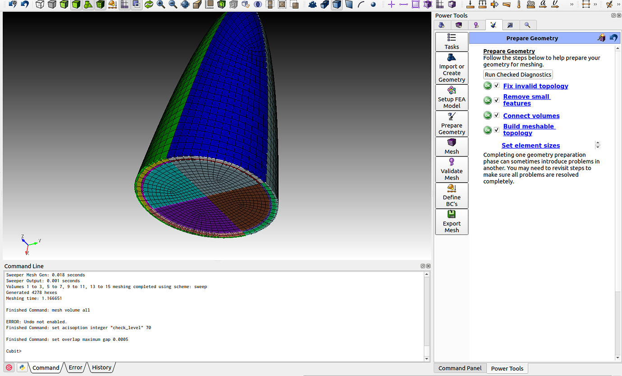Click the up stepper beside Set element sizes

coord(598,142)
